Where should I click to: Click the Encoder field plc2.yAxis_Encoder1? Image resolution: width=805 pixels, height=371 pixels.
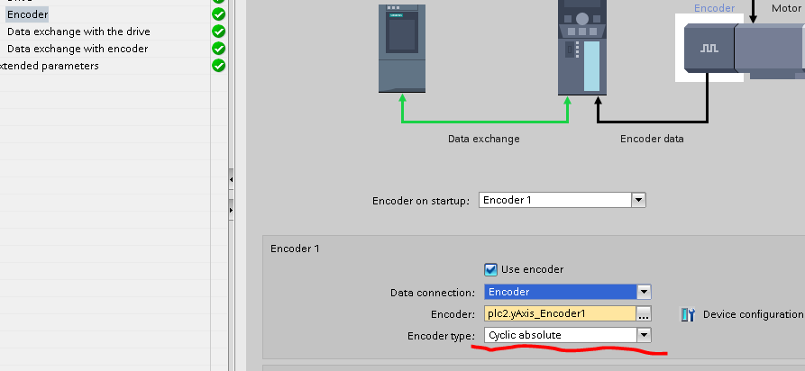pos(560,313)
